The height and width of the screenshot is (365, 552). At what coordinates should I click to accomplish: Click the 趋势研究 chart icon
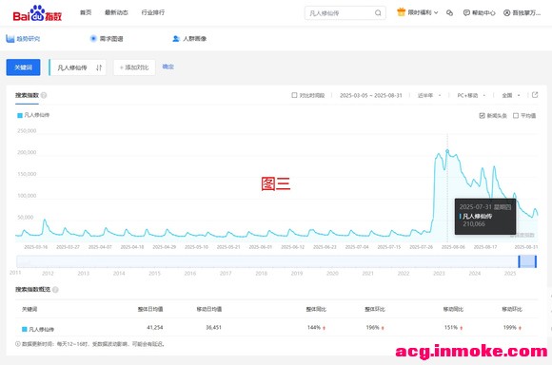pyautogui.click(x=10, y=38)
